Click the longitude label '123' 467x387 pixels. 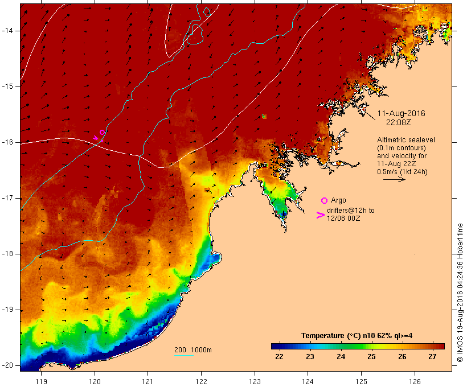point(255,381)
